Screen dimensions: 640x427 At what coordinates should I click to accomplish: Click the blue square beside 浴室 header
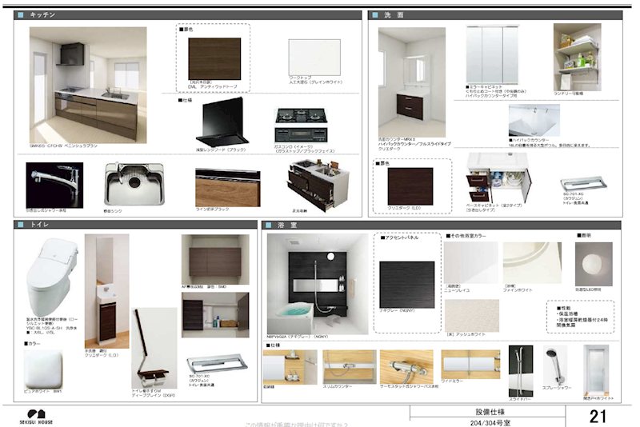(x=268, y=225)
